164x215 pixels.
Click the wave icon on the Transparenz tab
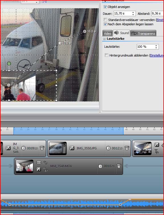134,33
